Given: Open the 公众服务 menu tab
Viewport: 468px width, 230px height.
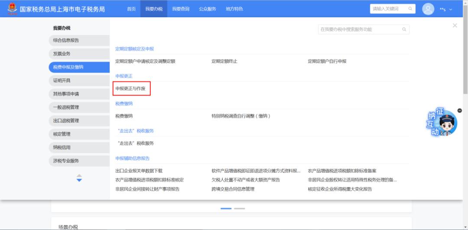Looking at the screenshot, I should pyautogui.click(x=208, y=9).
